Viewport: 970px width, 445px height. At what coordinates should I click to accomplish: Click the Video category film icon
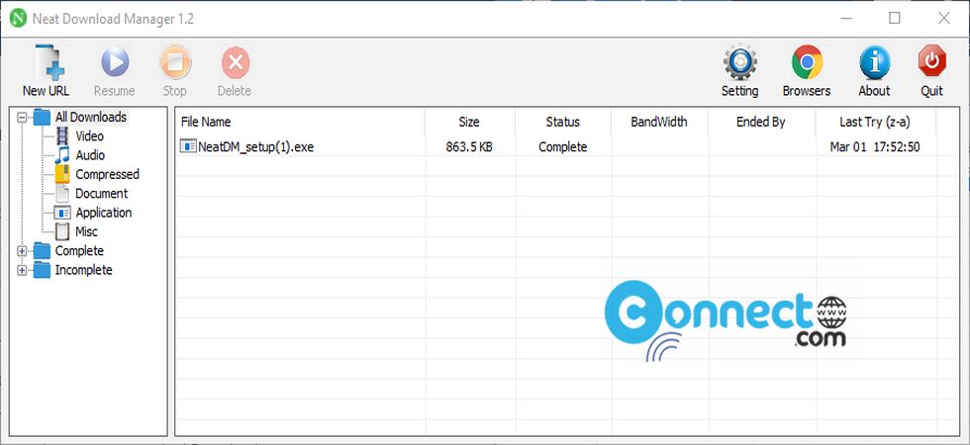62,136
